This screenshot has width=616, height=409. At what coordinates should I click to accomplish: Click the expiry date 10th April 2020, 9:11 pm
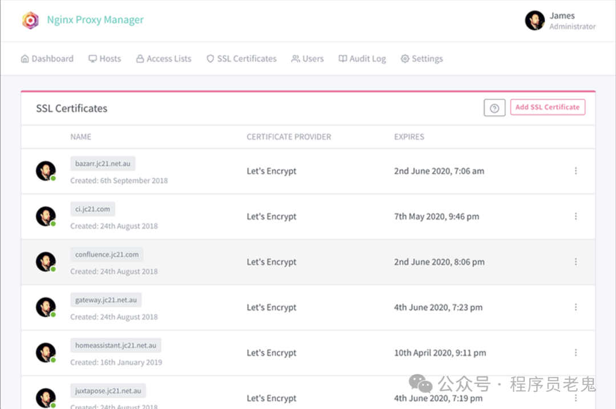440,353
